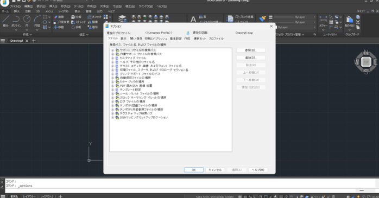The height and width of the screenshot is (198, 379).
Task: Open the ファイル(F) menu
Action: coord(15,7)
